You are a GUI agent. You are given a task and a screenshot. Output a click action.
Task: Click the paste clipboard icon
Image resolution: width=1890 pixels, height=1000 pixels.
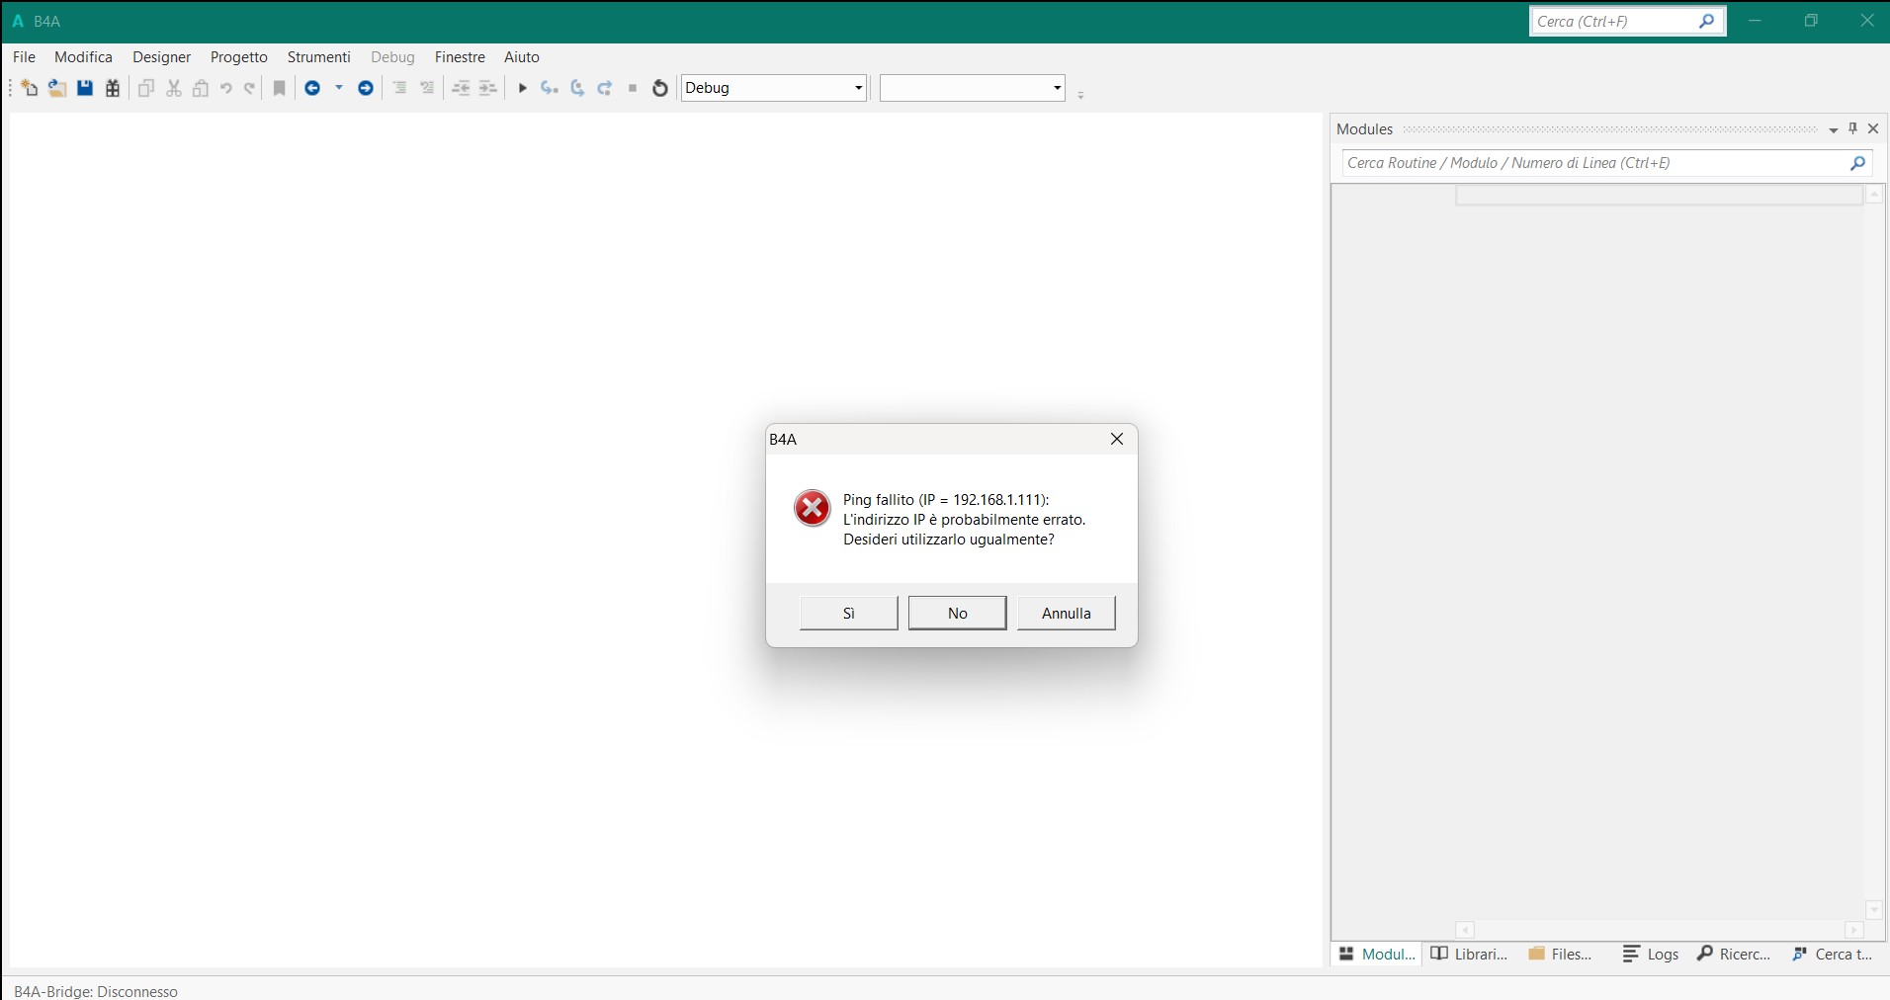tap(201, 88)
